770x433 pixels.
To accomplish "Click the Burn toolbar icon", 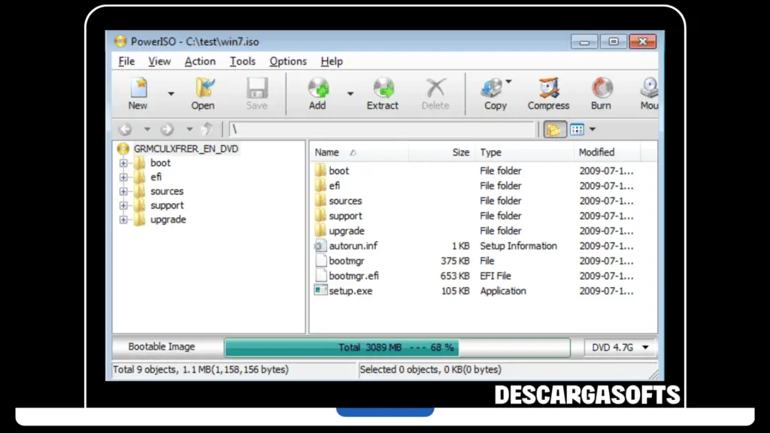I will (x=601, y=92).
